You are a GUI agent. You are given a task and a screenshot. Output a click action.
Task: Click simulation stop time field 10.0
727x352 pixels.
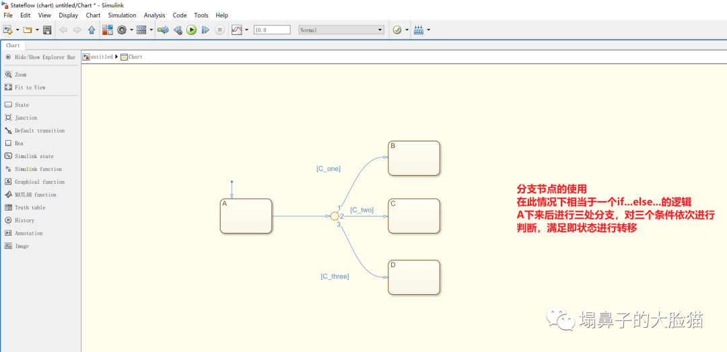(272, 30)
